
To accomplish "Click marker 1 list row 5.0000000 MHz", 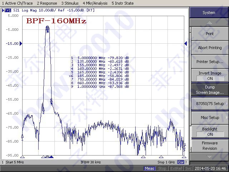I will 100,58.
